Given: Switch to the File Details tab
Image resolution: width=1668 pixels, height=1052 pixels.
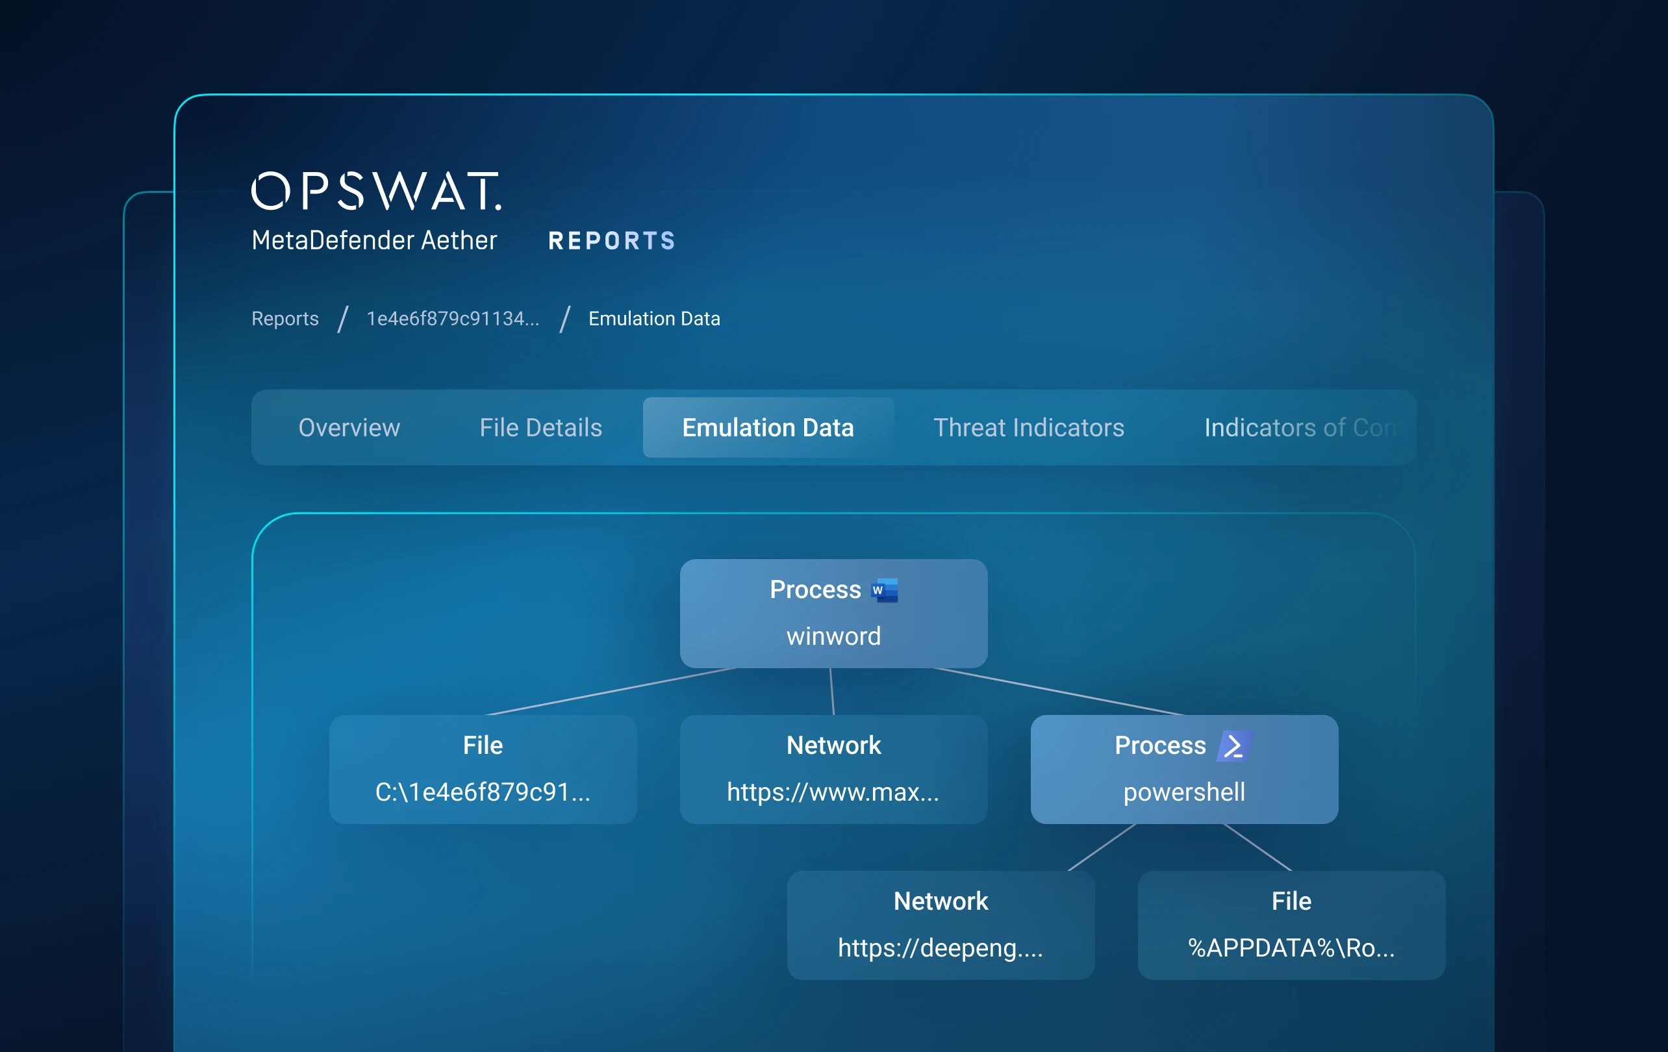Looking at the screenshot, I should [x=540, y=427].
